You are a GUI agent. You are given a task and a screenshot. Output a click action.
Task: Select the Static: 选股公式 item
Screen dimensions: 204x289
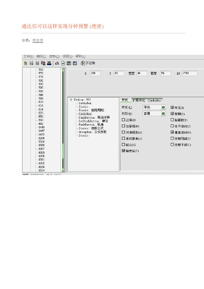click(x=91, y=128)
